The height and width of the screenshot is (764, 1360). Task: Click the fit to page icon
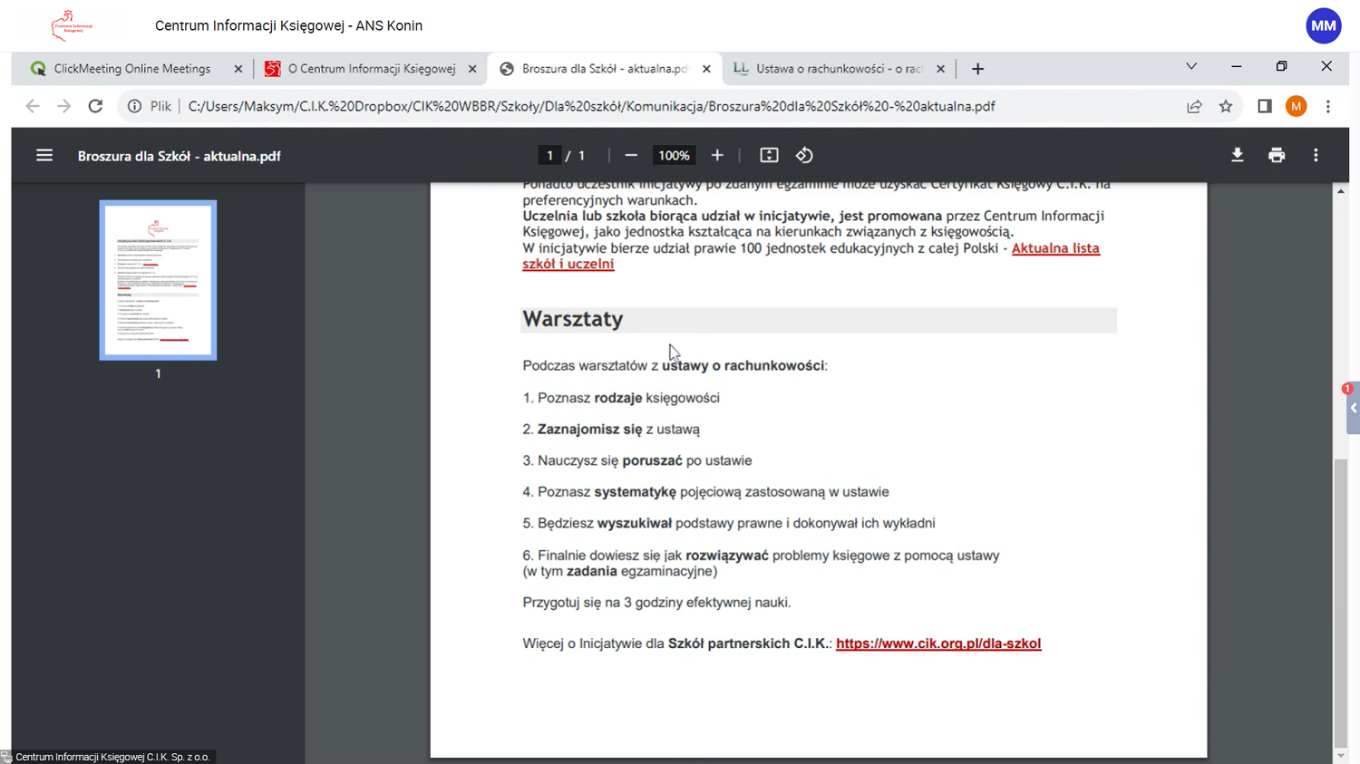point(769,155)
